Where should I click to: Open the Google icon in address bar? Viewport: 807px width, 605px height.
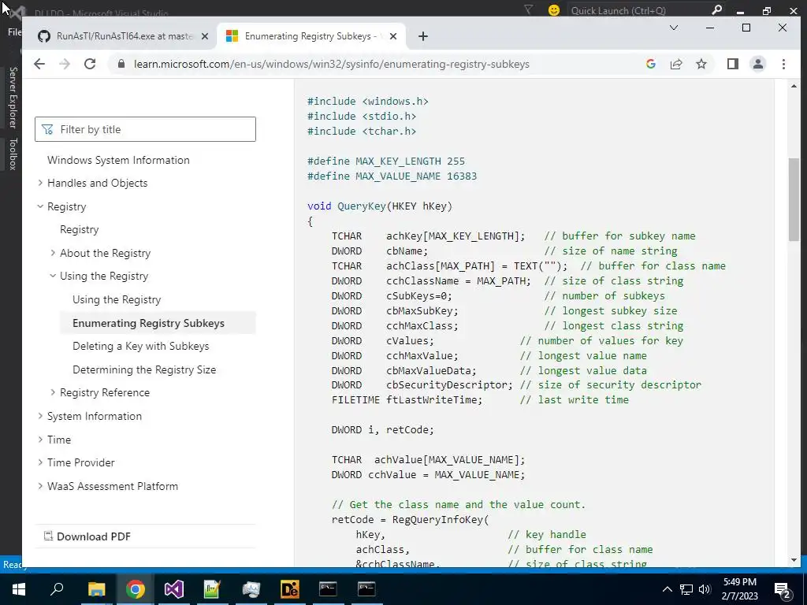click(x=650, y=64)
